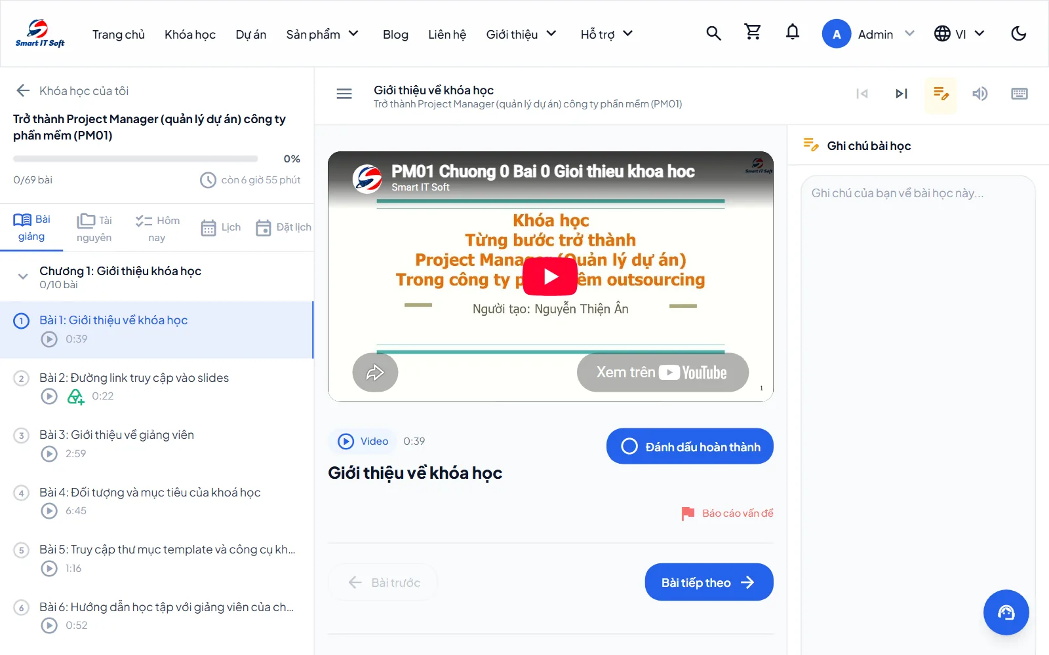The image size is (1049, 655).
Task: Toggle the lesson notes panel icon
Action: click(x=941, y=94)
